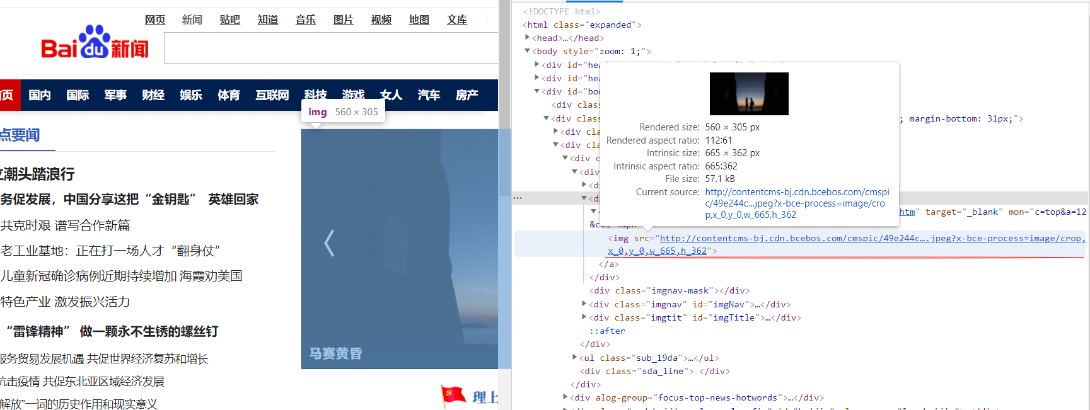Select the DOCTYPE html line
Image resolution: width=1090 pixels, height=410 pixels.
coord(562,11)
